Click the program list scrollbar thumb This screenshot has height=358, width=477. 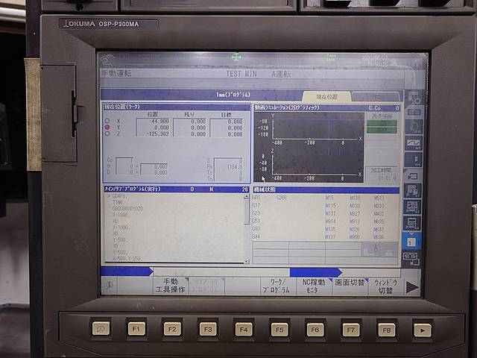point(247,212)
